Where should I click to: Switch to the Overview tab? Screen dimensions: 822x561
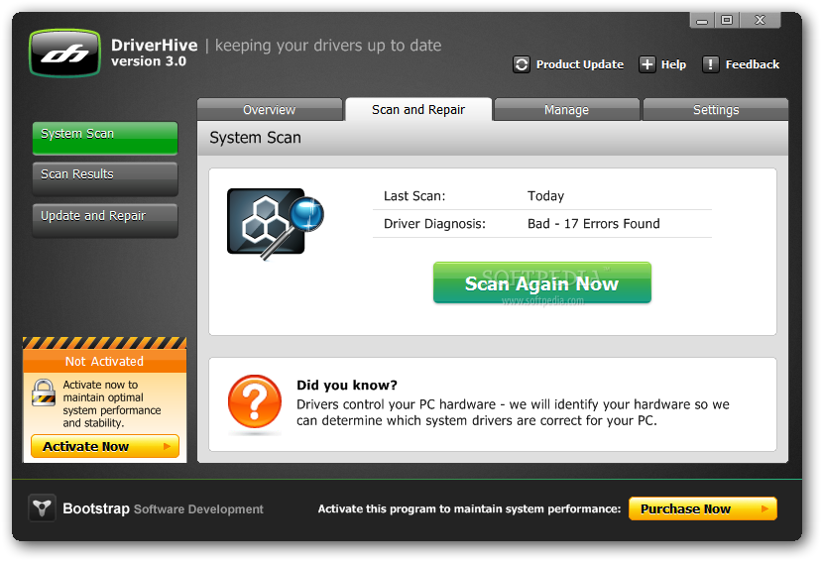(270, 109)
